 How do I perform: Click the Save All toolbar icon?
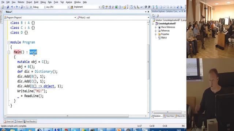click(8, 7)
